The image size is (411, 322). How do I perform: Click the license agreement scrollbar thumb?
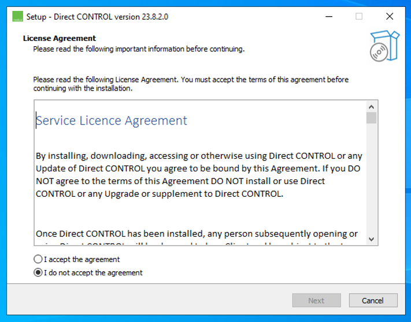click(x=371, y=118)
